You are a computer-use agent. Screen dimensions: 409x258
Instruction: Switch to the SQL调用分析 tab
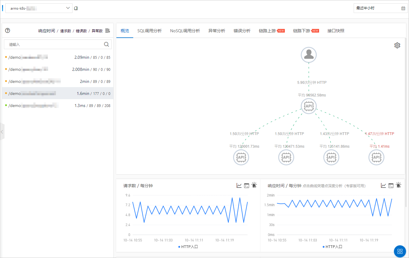tap(149, 31)
